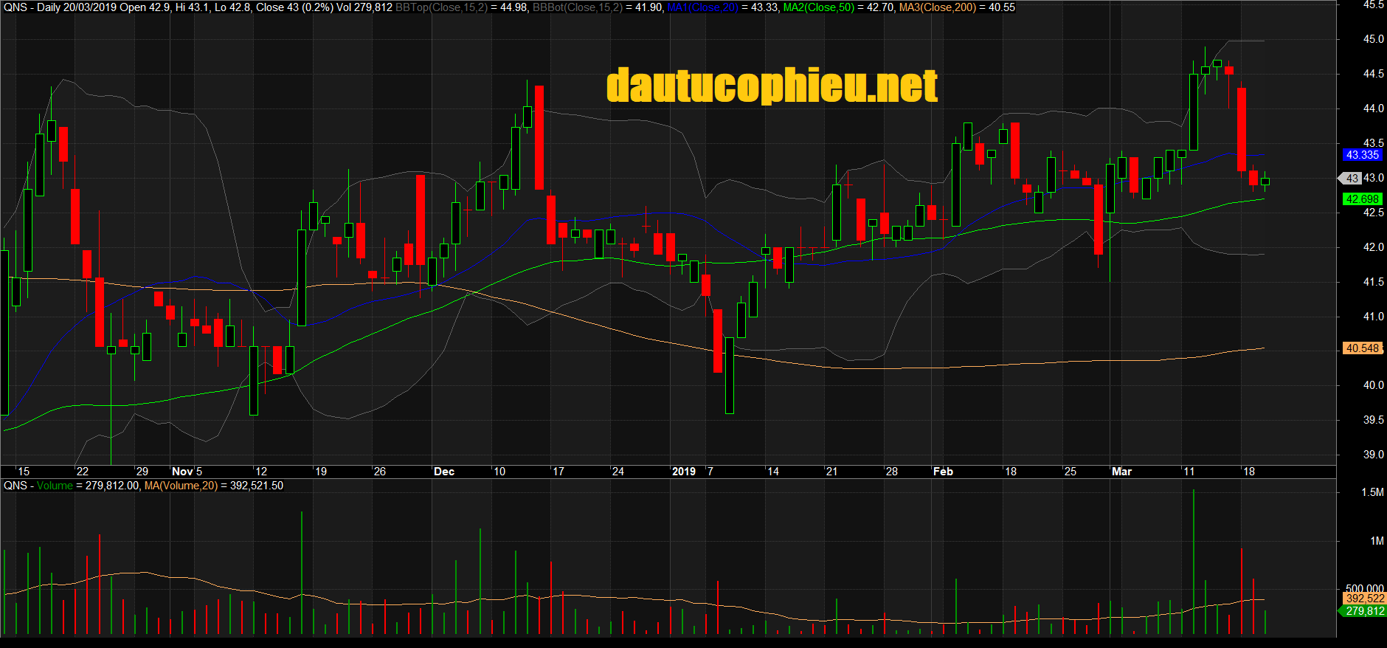The image size is (1387, 648).
Task: Click the green 42.698 MA2 value tag
Action: [x=1361, y=199]
